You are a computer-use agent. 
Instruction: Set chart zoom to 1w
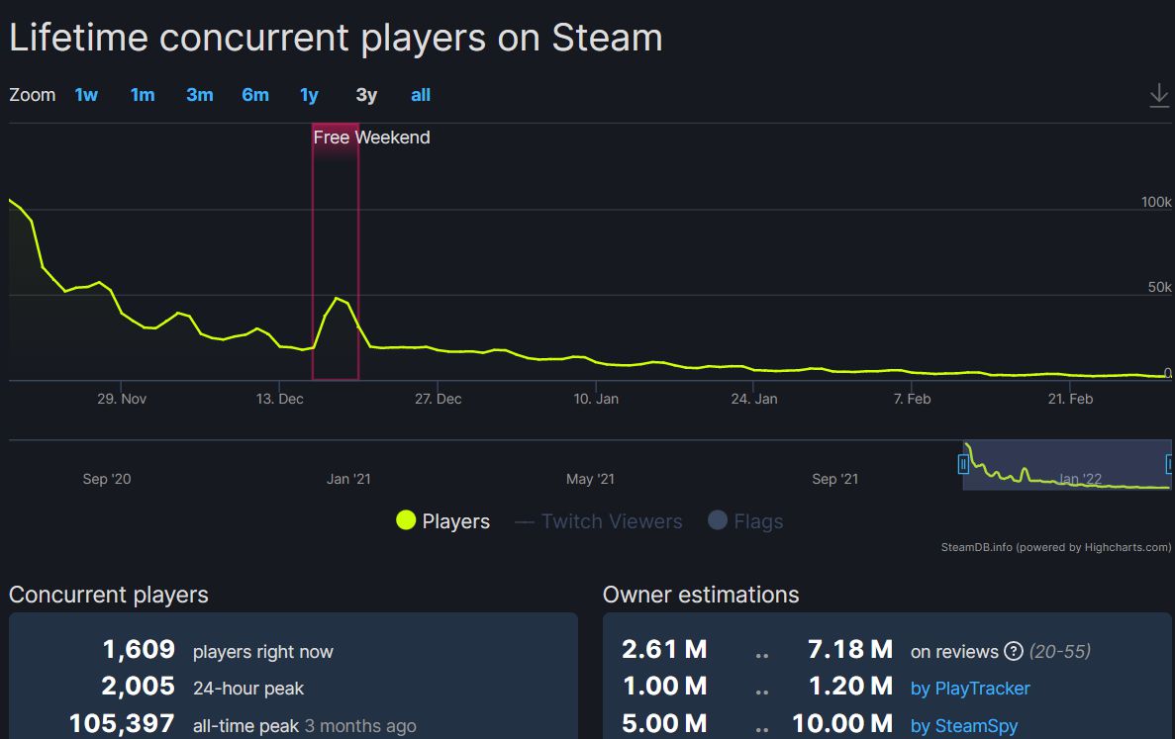[x=86, y=95]
